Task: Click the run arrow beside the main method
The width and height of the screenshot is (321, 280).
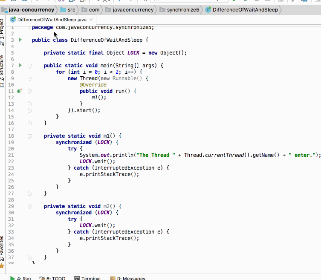Action: tap(20, 65)
